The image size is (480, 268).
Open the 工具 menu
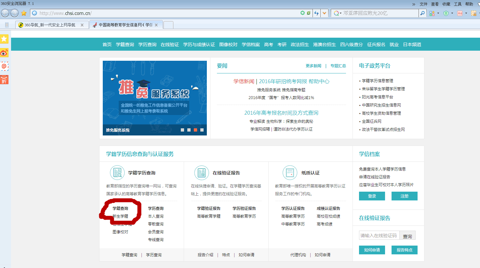(458, 4)
